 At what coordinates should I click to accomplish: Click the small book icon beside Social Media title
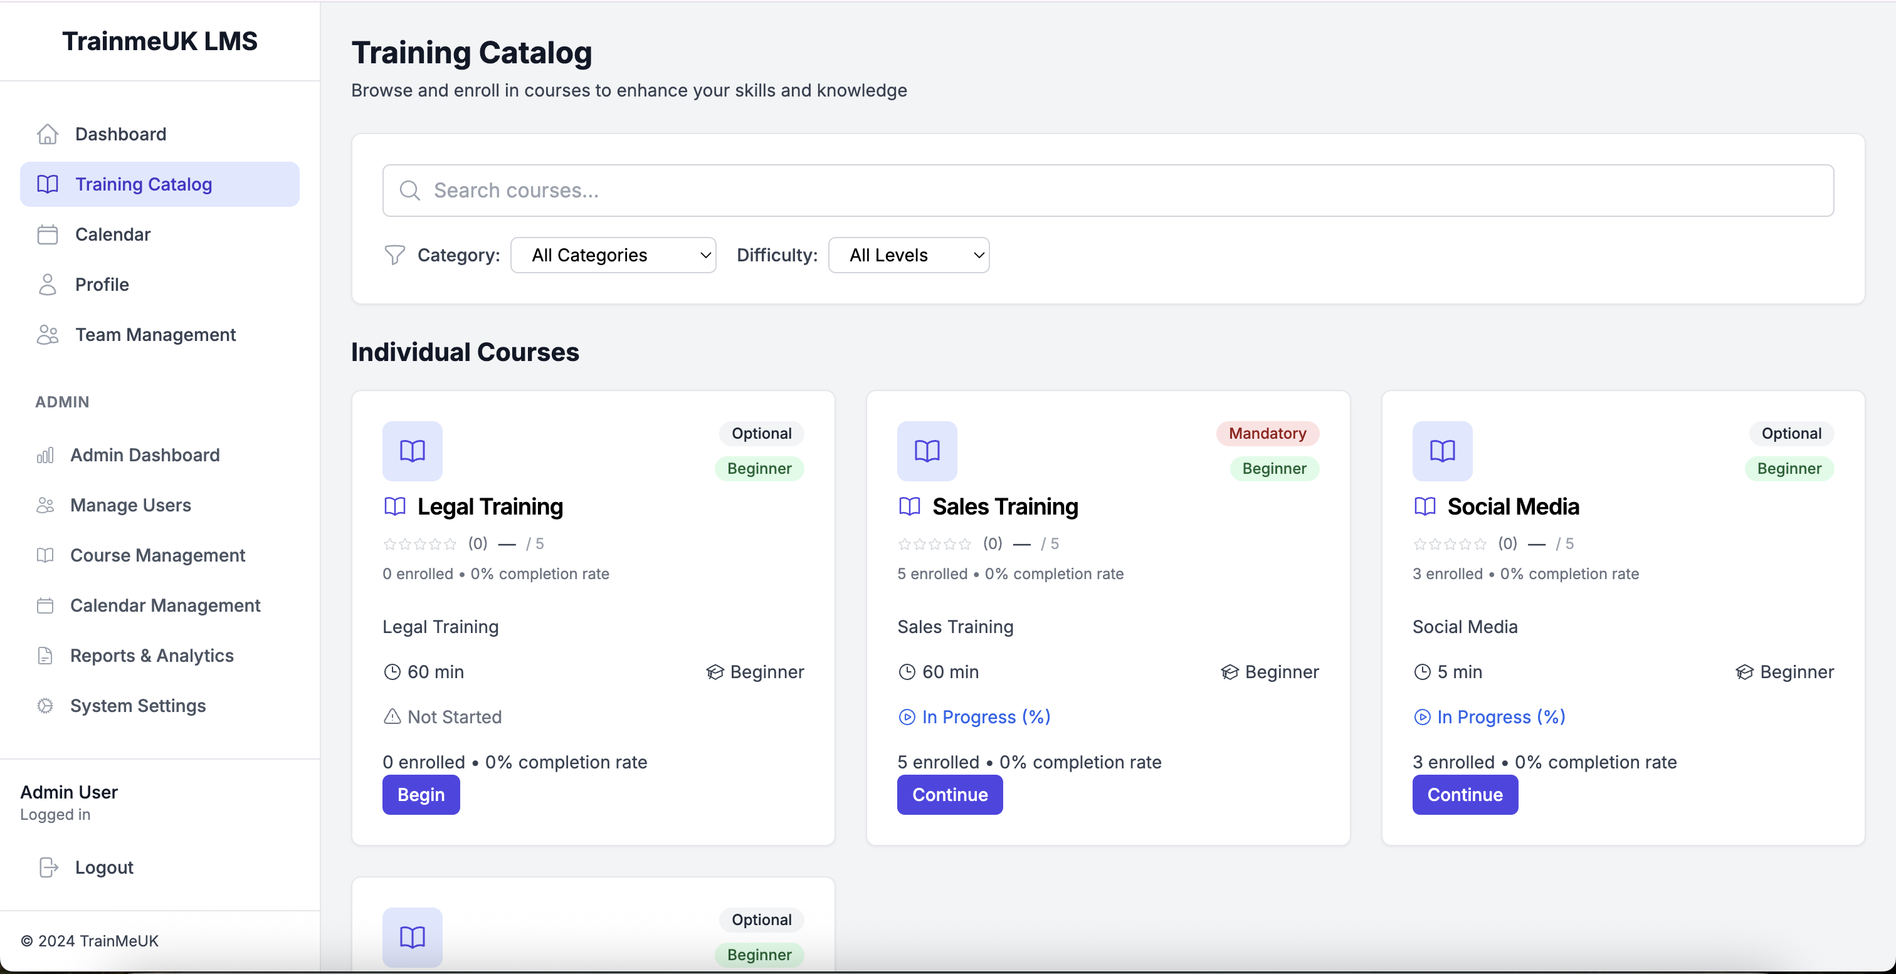[1425, 506]
